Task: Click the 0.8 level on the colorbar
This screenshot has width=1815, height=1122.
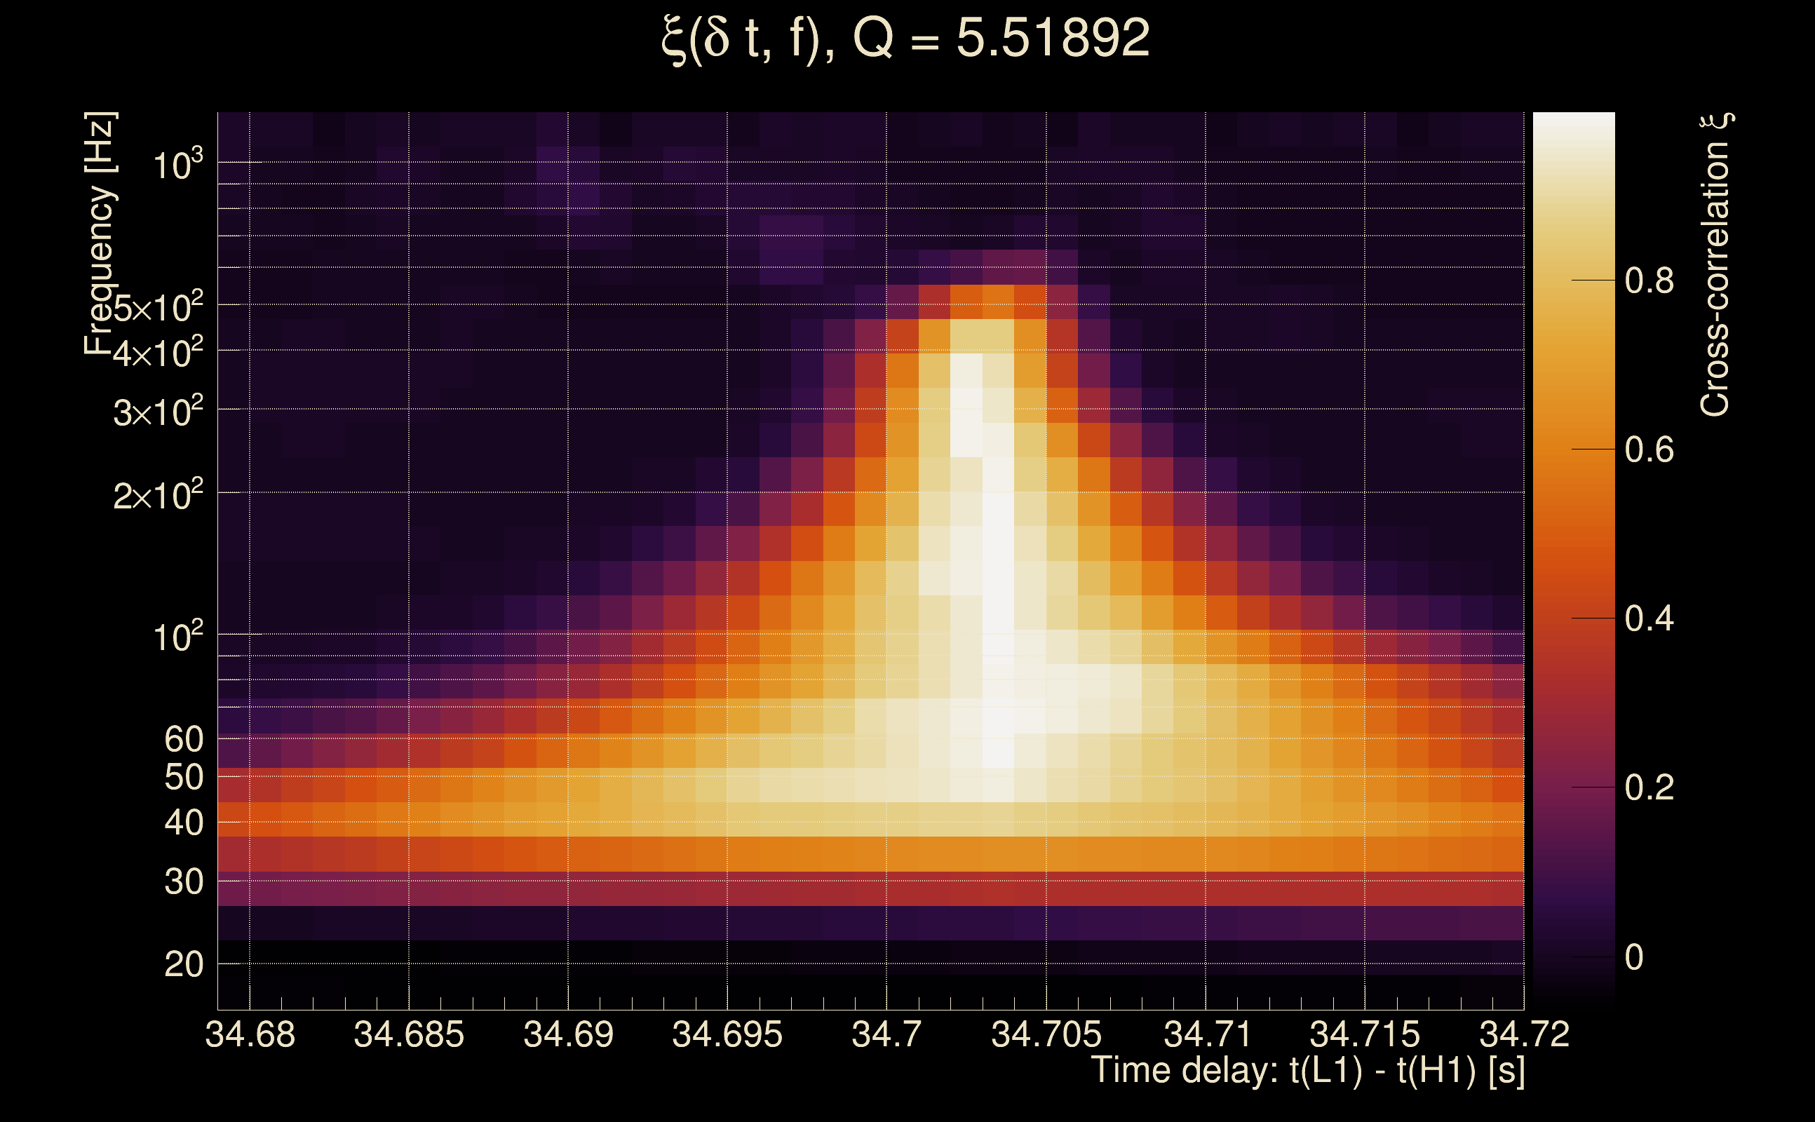Action: 1649,281
